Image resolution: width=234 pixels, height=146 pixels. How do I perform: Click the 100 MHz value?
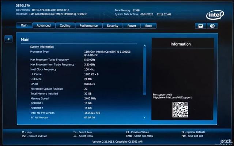[x=89, y=70]
